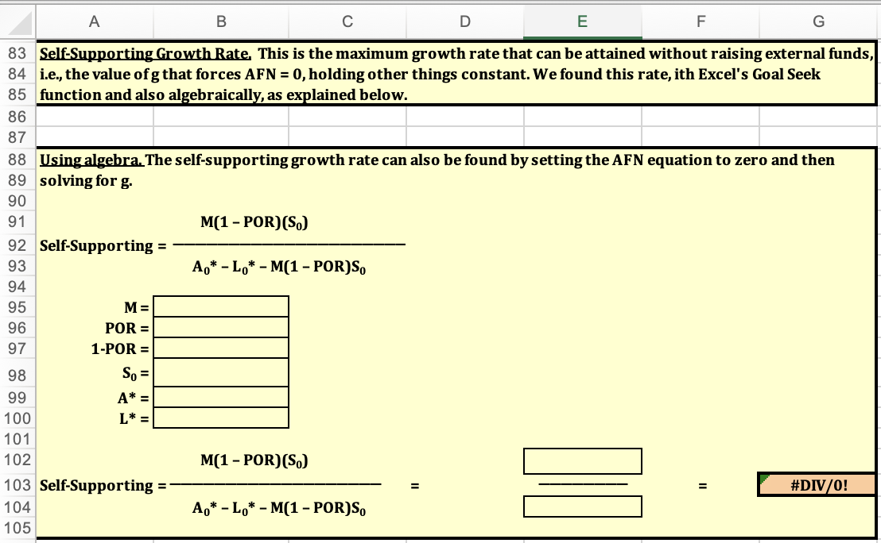Click the denominator box in column E
This screenshot has height=543, width=881.
click(x=583, y=506)
